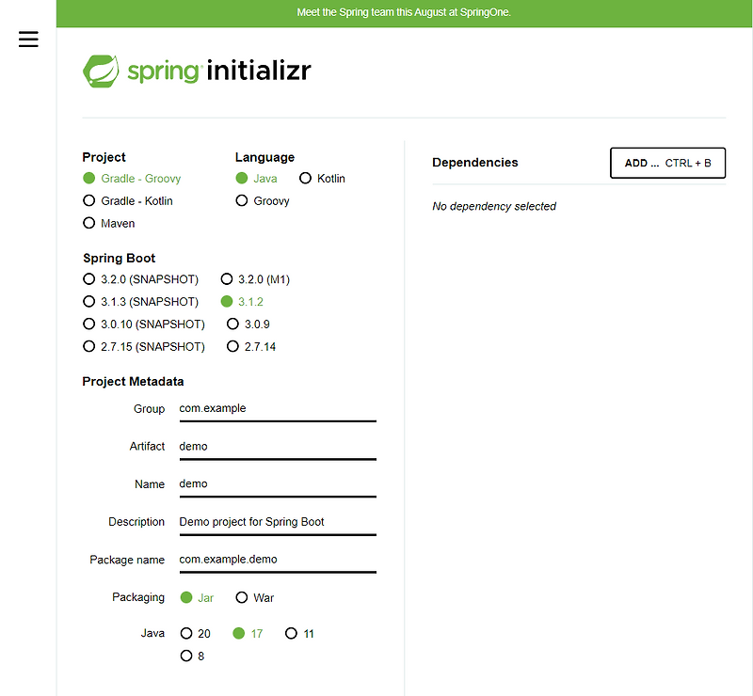Open the ADD dependencies dialog

[x=667, y=163]
